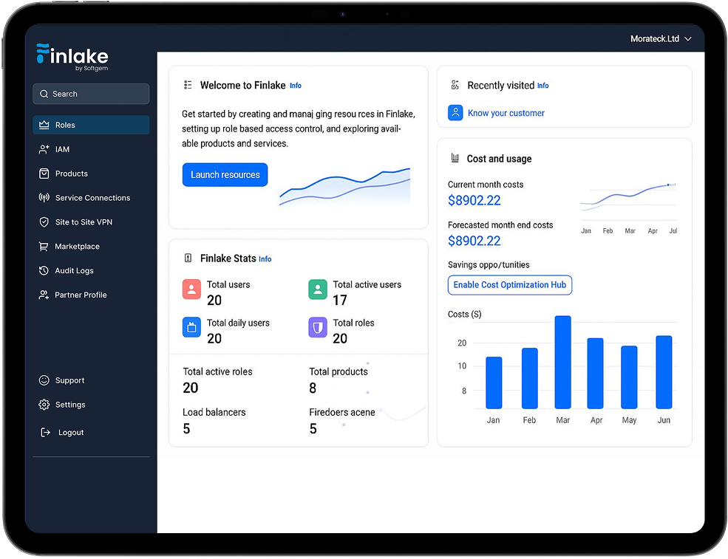728x559 pixels.
Task: Click the Total users red icon
Action: [x=191, y=289]
